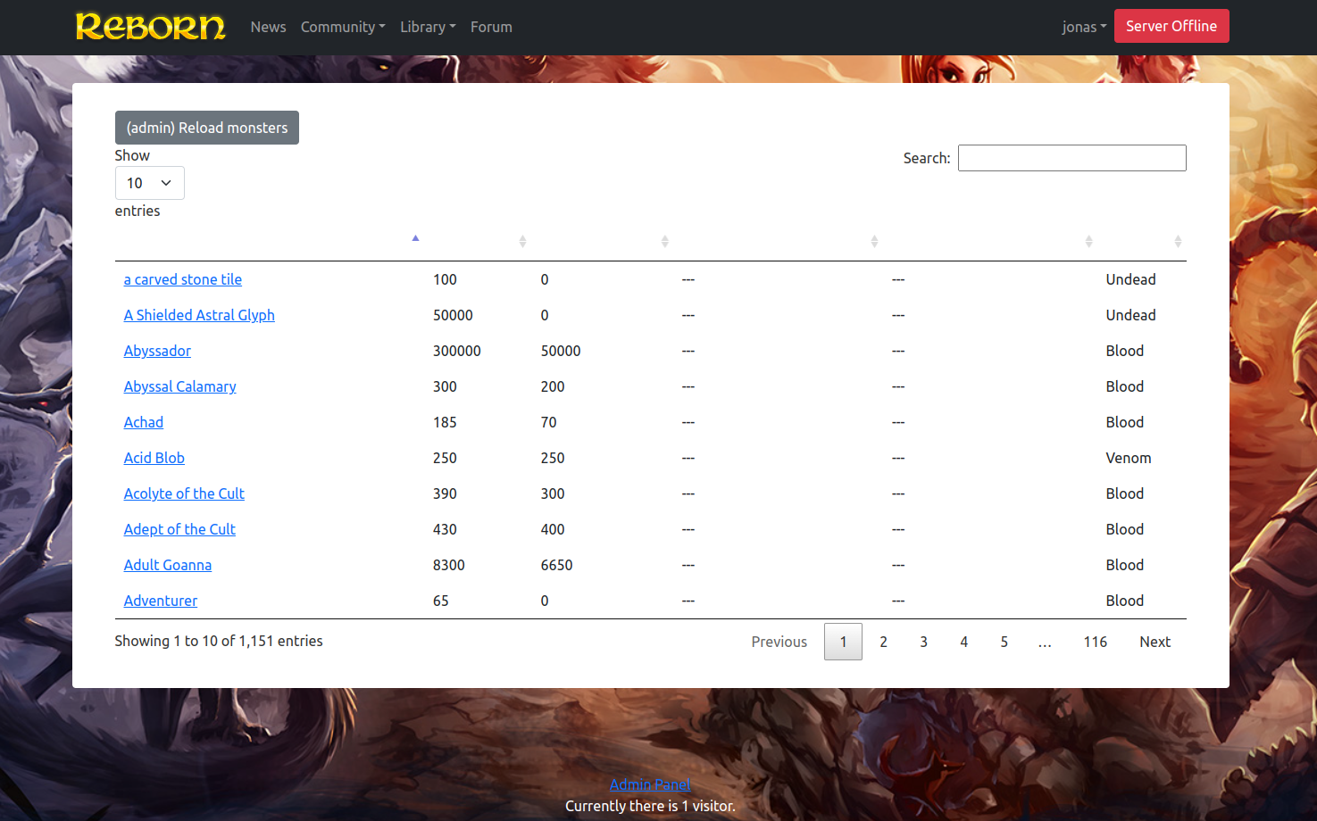Image resolution: width=1317 pixels, height=821 pixels.
Task: Open the Library dropdown menu
Action: 428,27
